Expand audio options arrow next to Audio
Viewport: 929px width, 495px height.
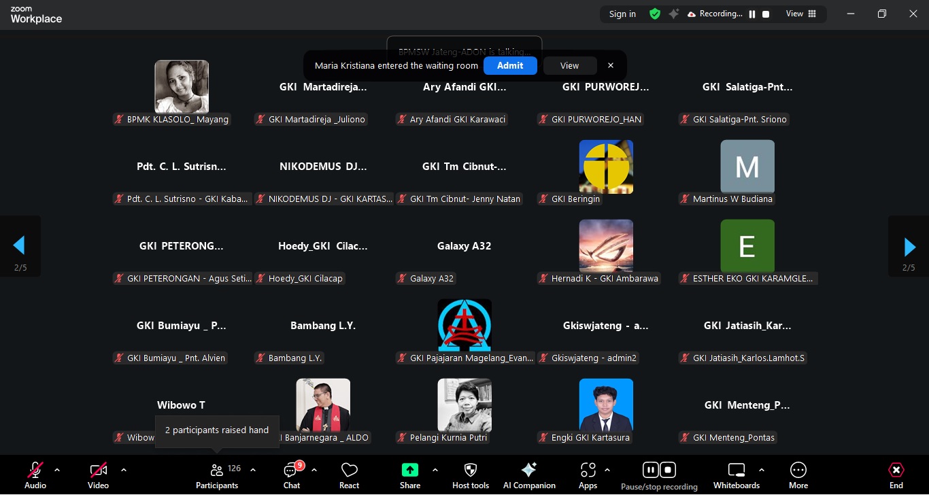(x=57, y=470)
